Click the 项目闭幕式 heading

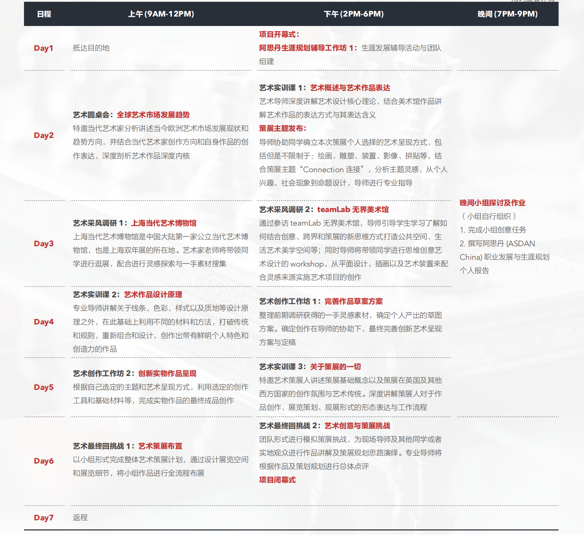pyautogui.click(x=278, y=480)
